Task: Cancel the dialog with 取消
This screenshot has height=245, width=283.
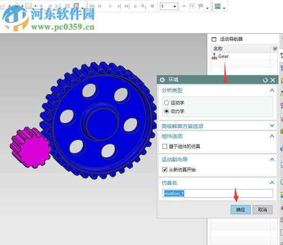Action: 262,210
